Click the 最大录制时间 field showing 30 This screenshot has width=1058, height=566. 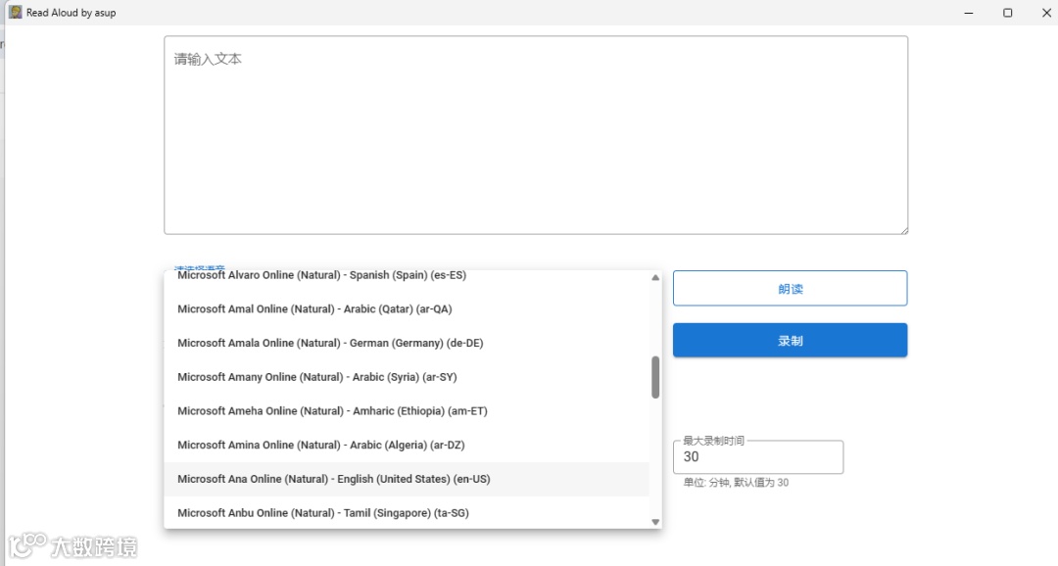tap(757, 456)
